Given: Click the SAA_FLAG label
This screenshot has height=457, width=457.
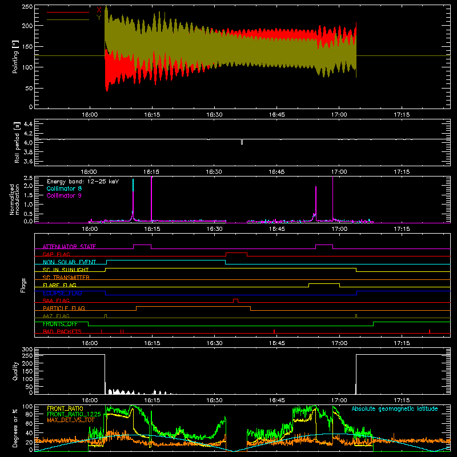Looking at the screenshot, I should coord(56,300).
